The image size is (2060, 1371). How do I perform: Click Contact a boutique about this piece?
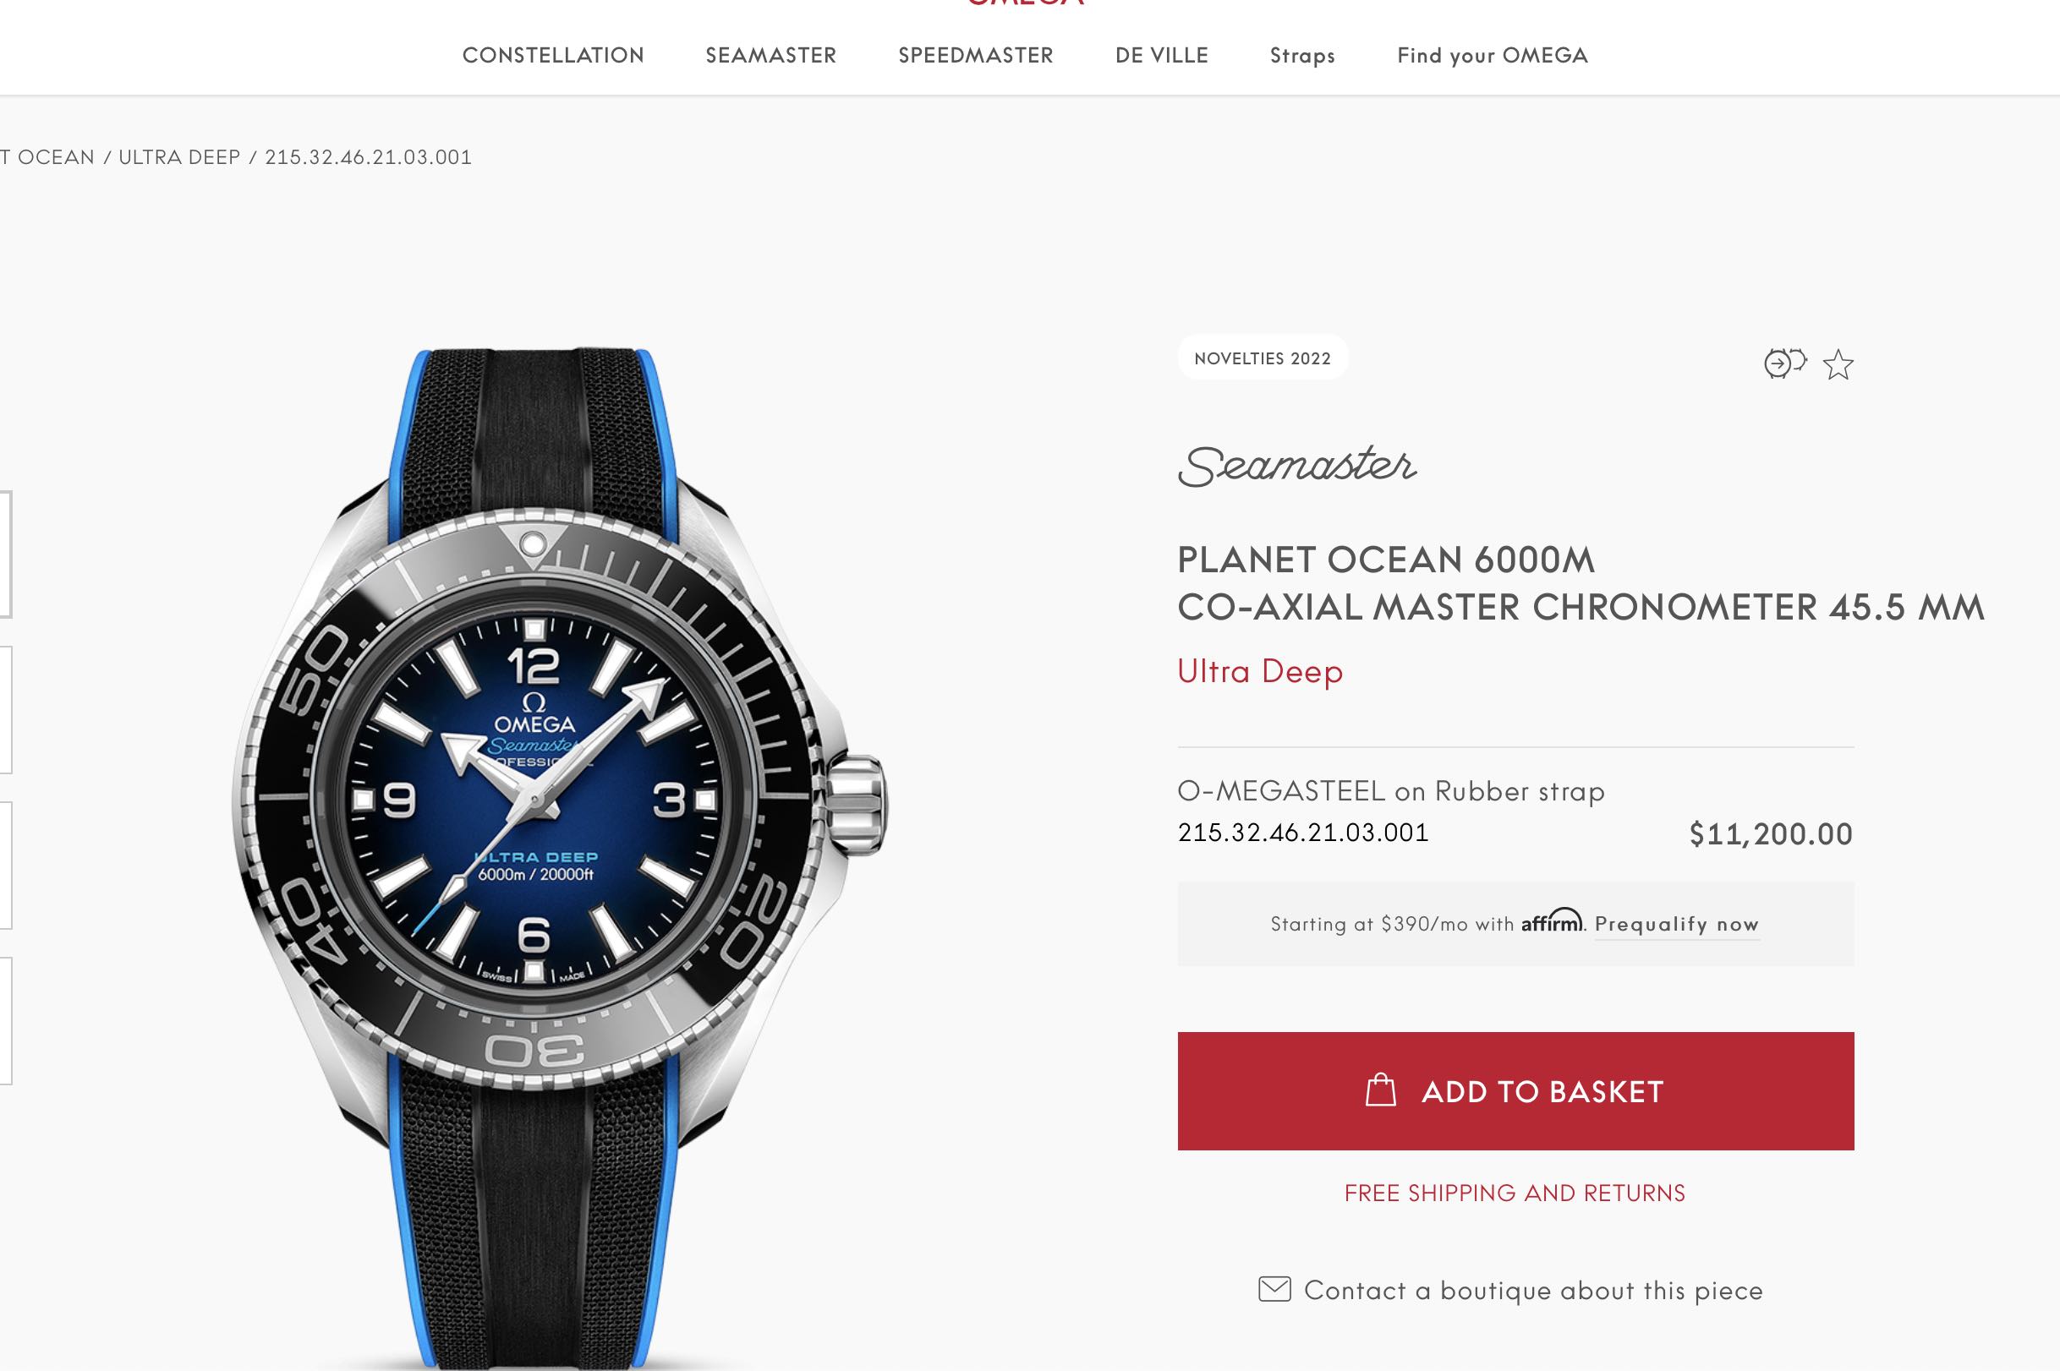click(1533, 1290)
